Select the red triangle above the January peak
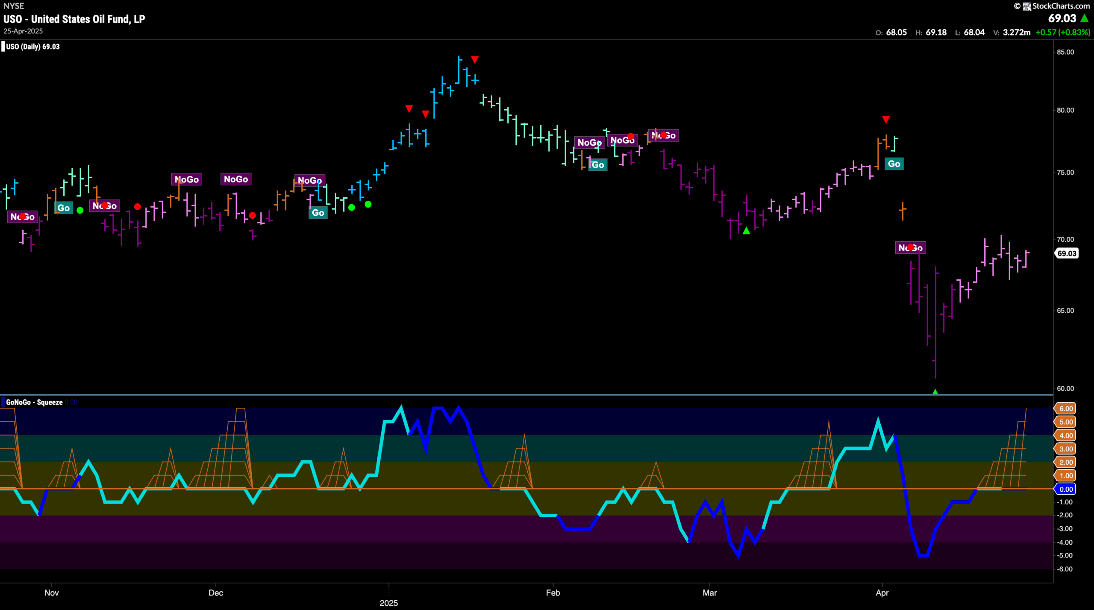Image resolution: width=1094 pixels, height=610 pixels. pyautogui.click(x=475, y=59)
